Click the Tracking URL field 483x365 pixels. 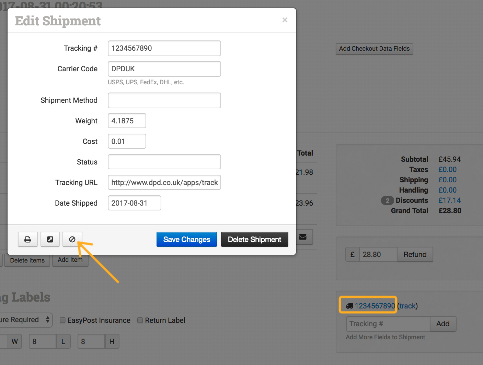[164, 182]
